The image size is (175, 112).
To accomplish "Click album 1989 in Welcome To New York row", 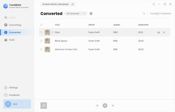I will pyautogui.click(x=115, y=49).
